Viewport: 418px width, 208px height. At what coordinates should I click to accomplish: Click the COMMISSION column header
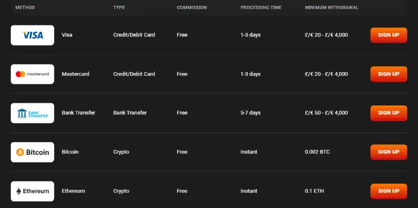192,7
